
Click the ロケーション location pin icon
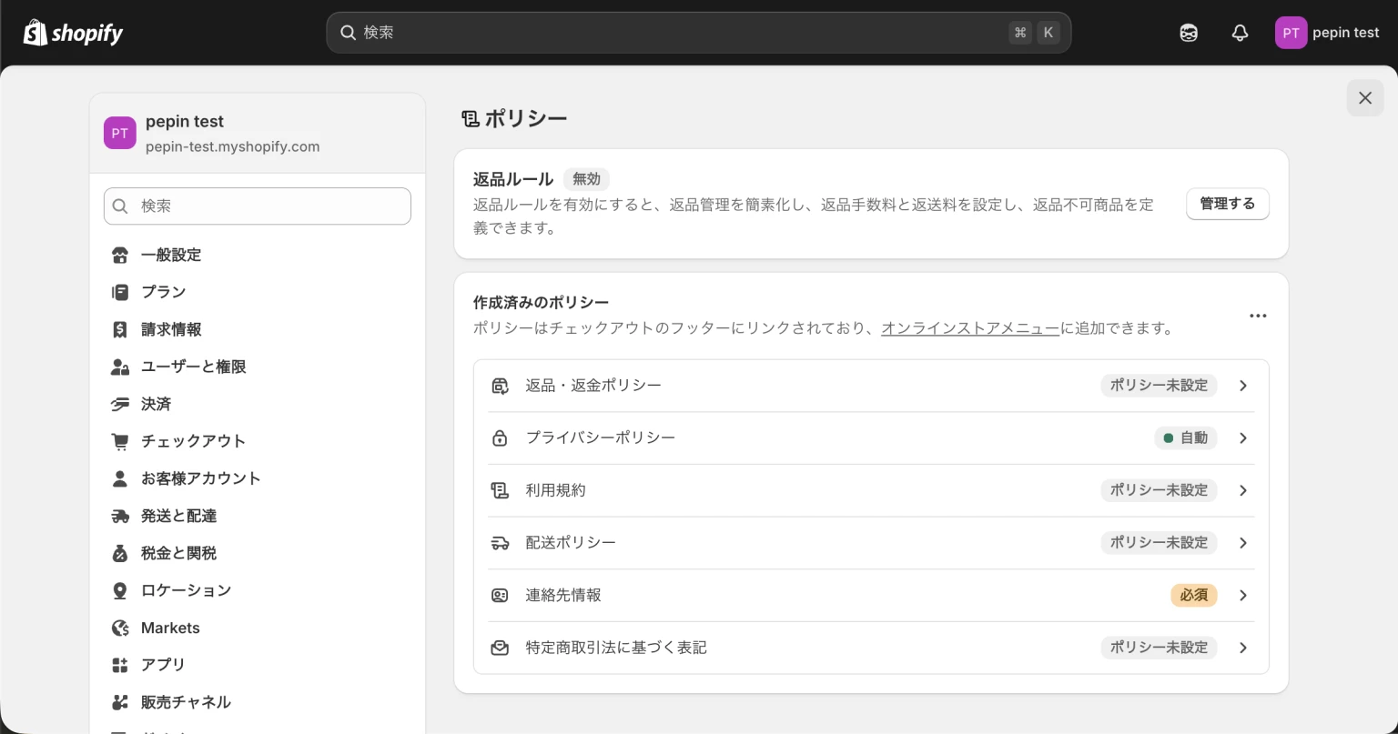[x=120, y=590]
